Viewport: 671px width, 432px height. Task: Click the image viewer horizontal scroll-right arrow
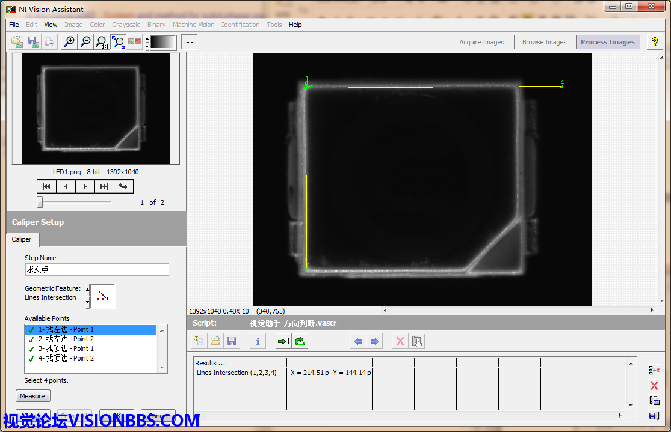(x=652, y=310)
